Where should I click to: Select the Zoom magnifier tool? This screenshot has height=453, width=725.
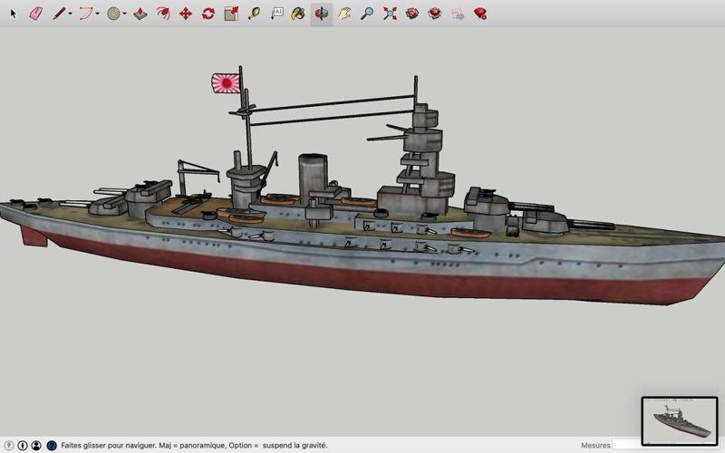coord(367,14)
